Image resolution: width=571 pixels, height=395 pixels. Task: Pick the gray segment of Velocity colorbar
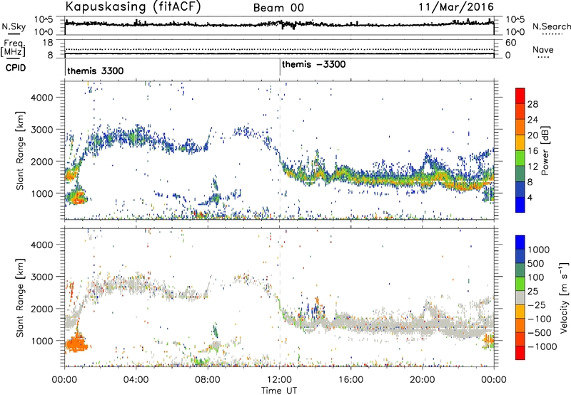[x=520, y=297]
